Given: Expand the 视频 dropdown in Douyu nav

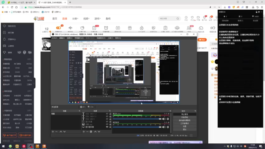Looking at the screenshot, I should point(86,19).
